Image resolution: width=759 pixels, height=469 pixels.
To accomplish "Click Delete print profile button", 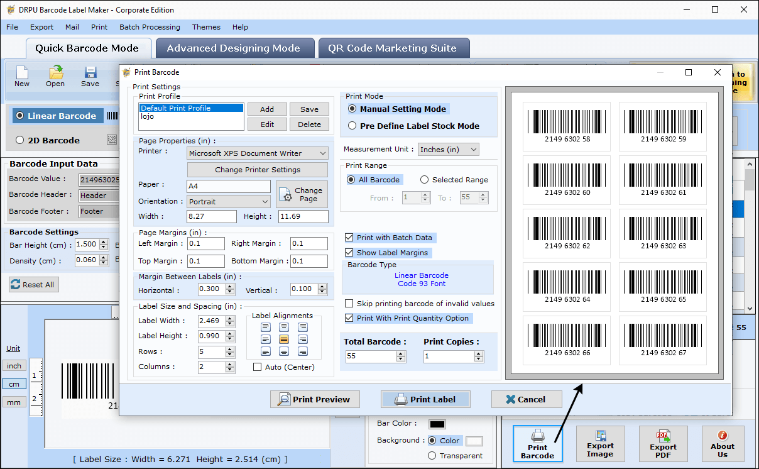I will point(309,124).
